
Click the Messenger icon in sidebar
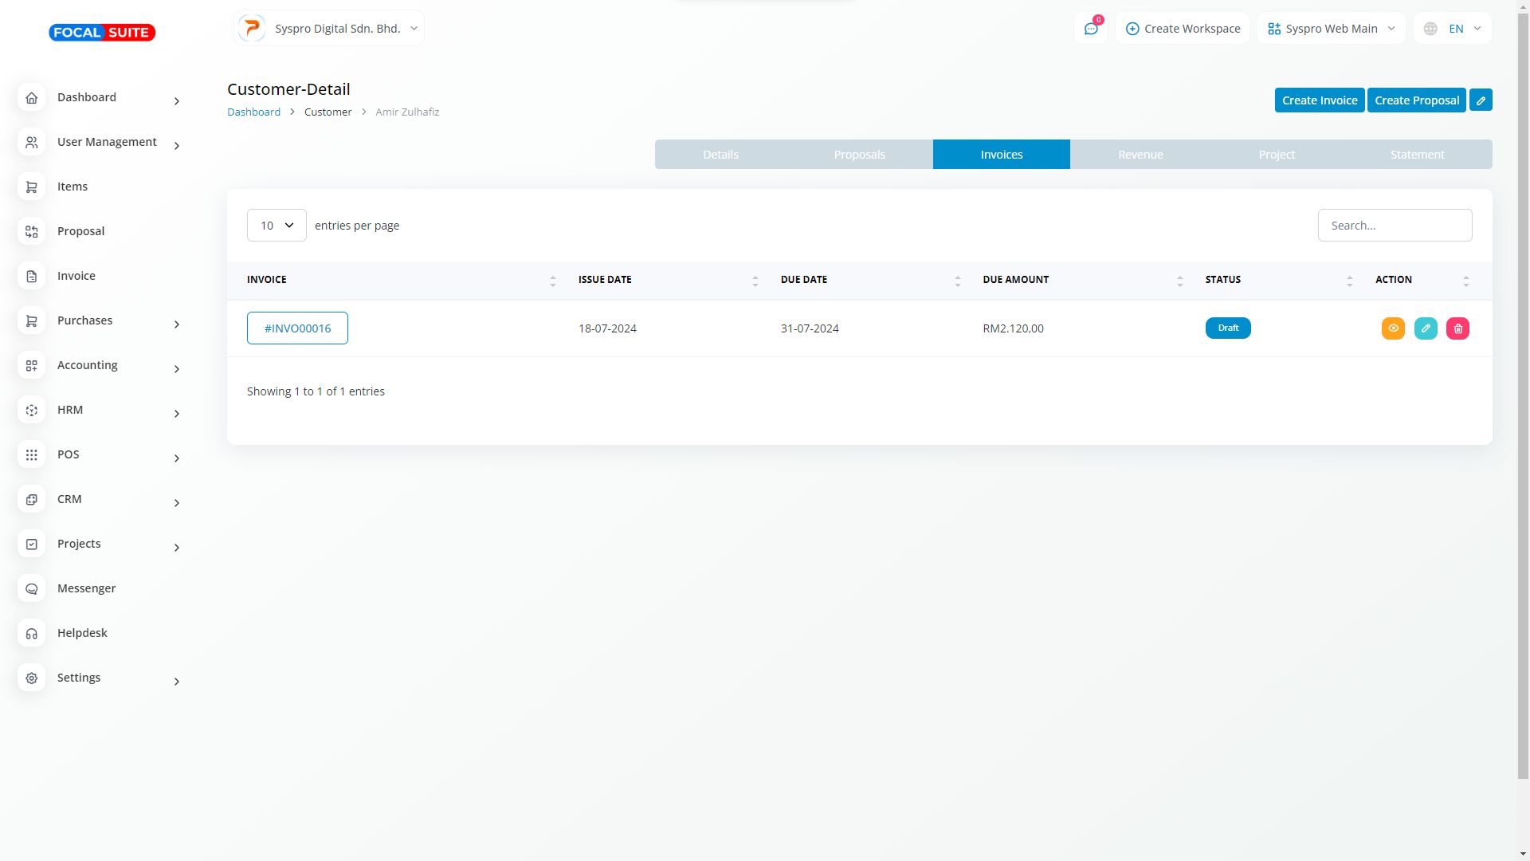tap(32, 588)
